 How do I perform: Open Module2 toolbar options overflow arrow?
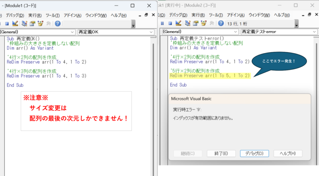[x=297, y=24]
